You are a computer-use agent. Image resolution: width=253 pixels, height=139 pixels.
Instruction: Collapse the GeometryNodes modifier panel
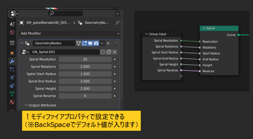[22, 43]
